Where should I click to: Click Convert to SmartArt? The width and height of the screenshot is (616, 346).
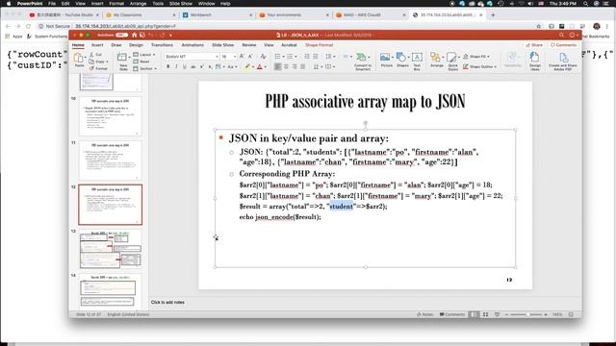coord(363,62)
